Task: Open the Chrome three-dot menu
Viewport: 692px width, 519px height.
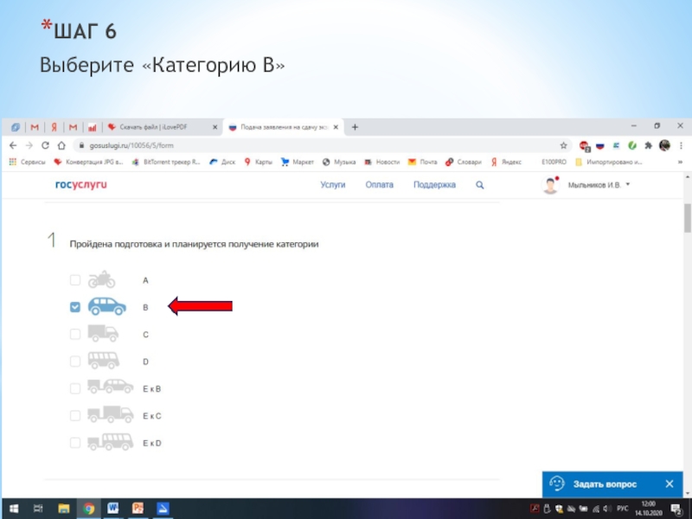Action: [x=680, y=145]
